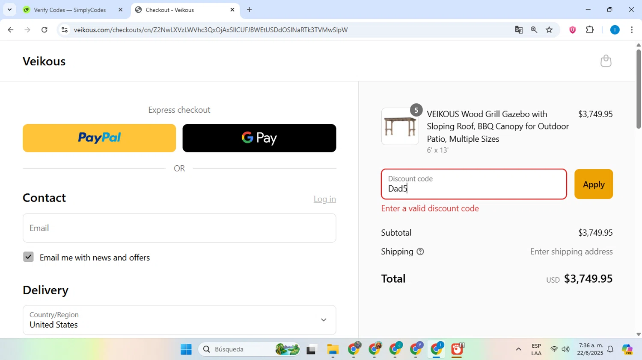Viewport: 642px width, 360px height.
Task: Open the Chrome profile avatar
Action: tap(615, 30)
